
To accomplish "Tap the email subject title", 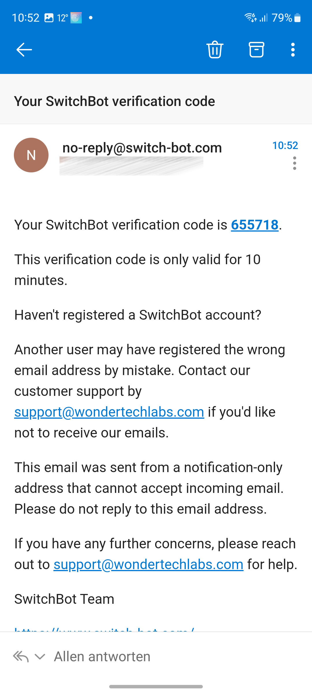I will [x=115, y=101].
